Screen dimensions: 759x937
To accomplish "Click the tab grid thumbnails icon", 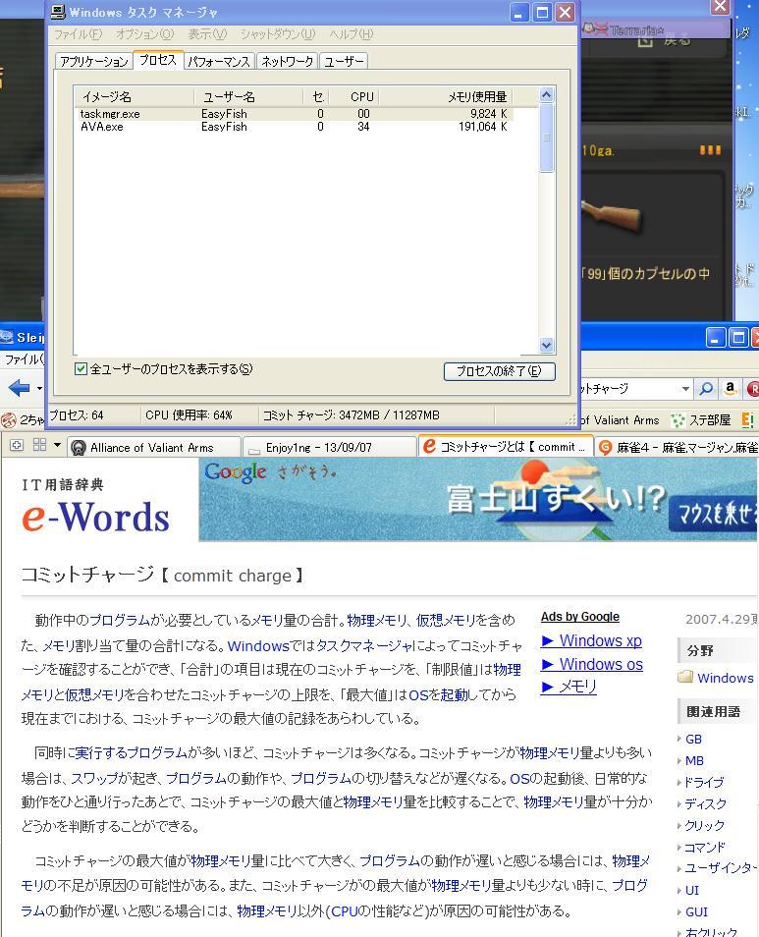I will click(x=39, y=445).
